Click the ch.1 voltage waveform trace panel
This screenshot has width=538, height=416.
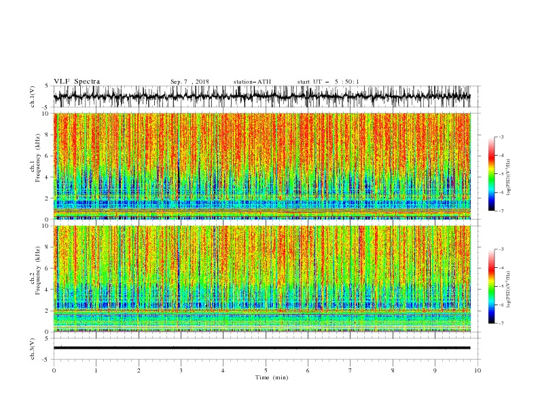[262, 97]
